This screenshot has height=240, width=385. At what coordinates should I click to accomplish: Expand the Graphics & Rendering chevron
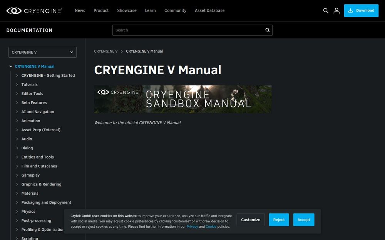tap(17, 184)
